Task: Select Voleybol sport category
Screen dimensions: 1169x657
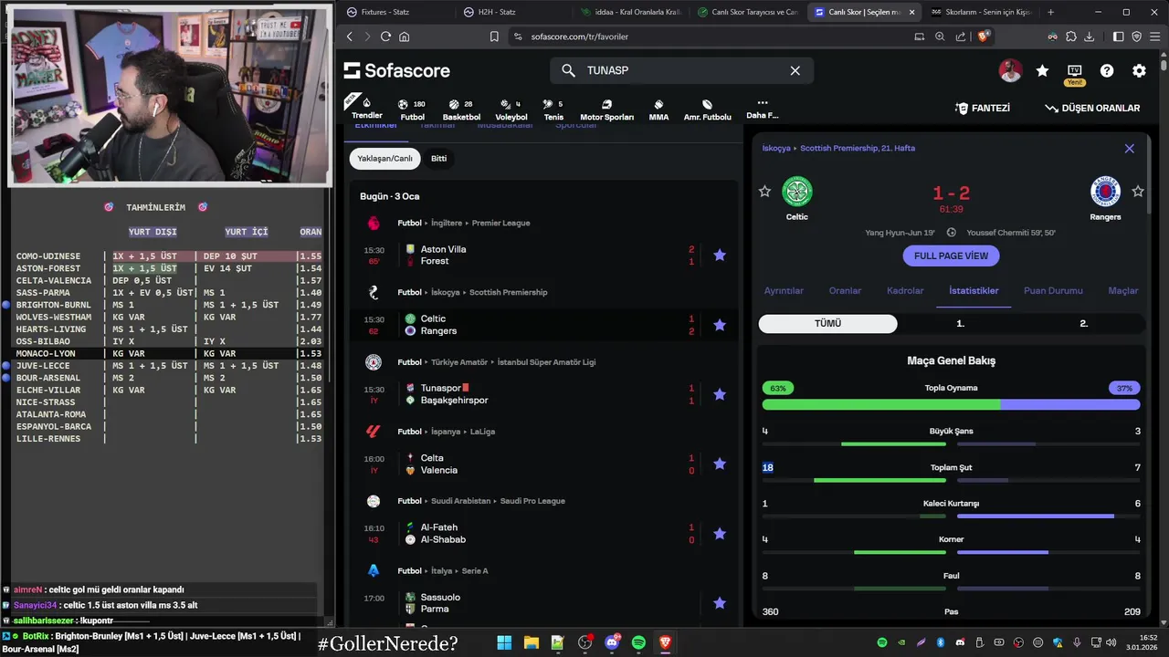Action: click(x=511, y=109)
